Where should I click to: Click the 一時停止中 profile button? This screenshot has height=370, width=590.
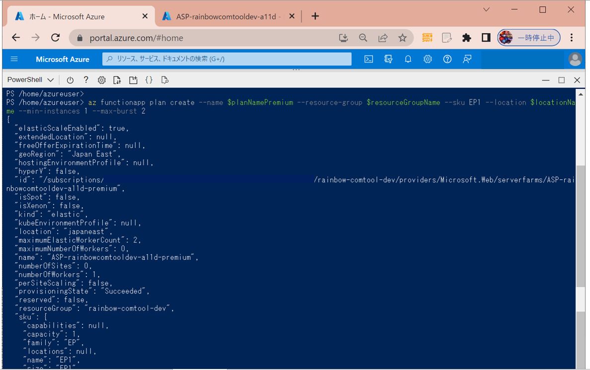(529, 38)
